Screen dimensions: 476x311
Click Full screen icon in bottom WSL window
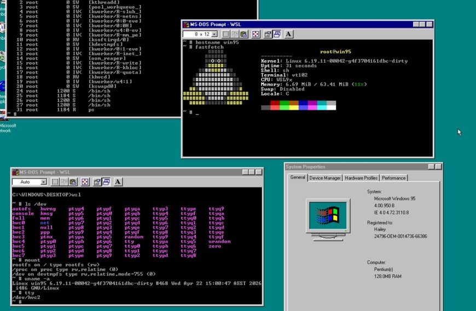point(85,182)
